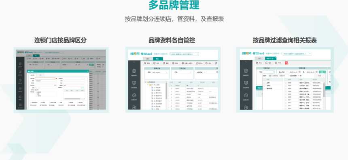Open monitor sidebar icon in 连锁门店 screenshot

tap(20, 72)
